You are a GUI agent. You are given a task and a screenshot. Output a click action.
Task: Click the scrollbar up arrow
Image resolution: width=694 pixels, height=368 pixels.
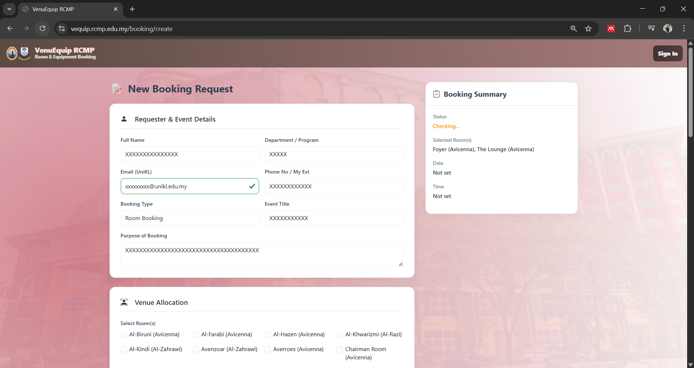pos(690,43)
